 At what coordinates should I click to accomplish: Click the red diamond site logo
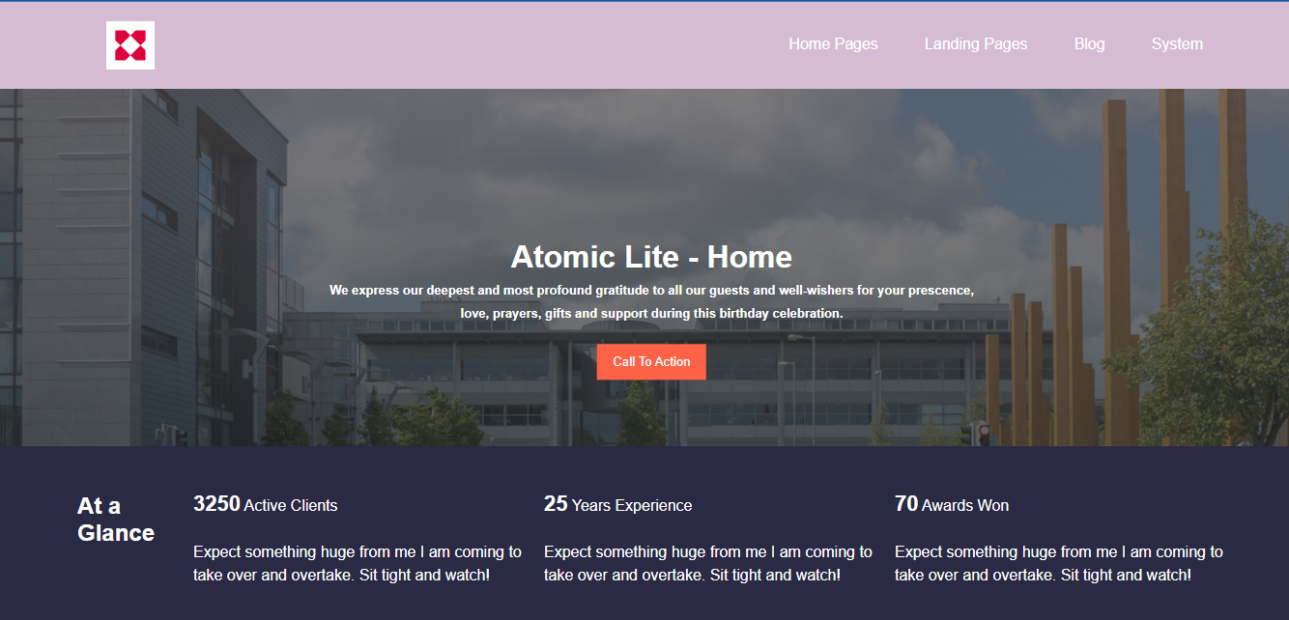coord(130,45)
